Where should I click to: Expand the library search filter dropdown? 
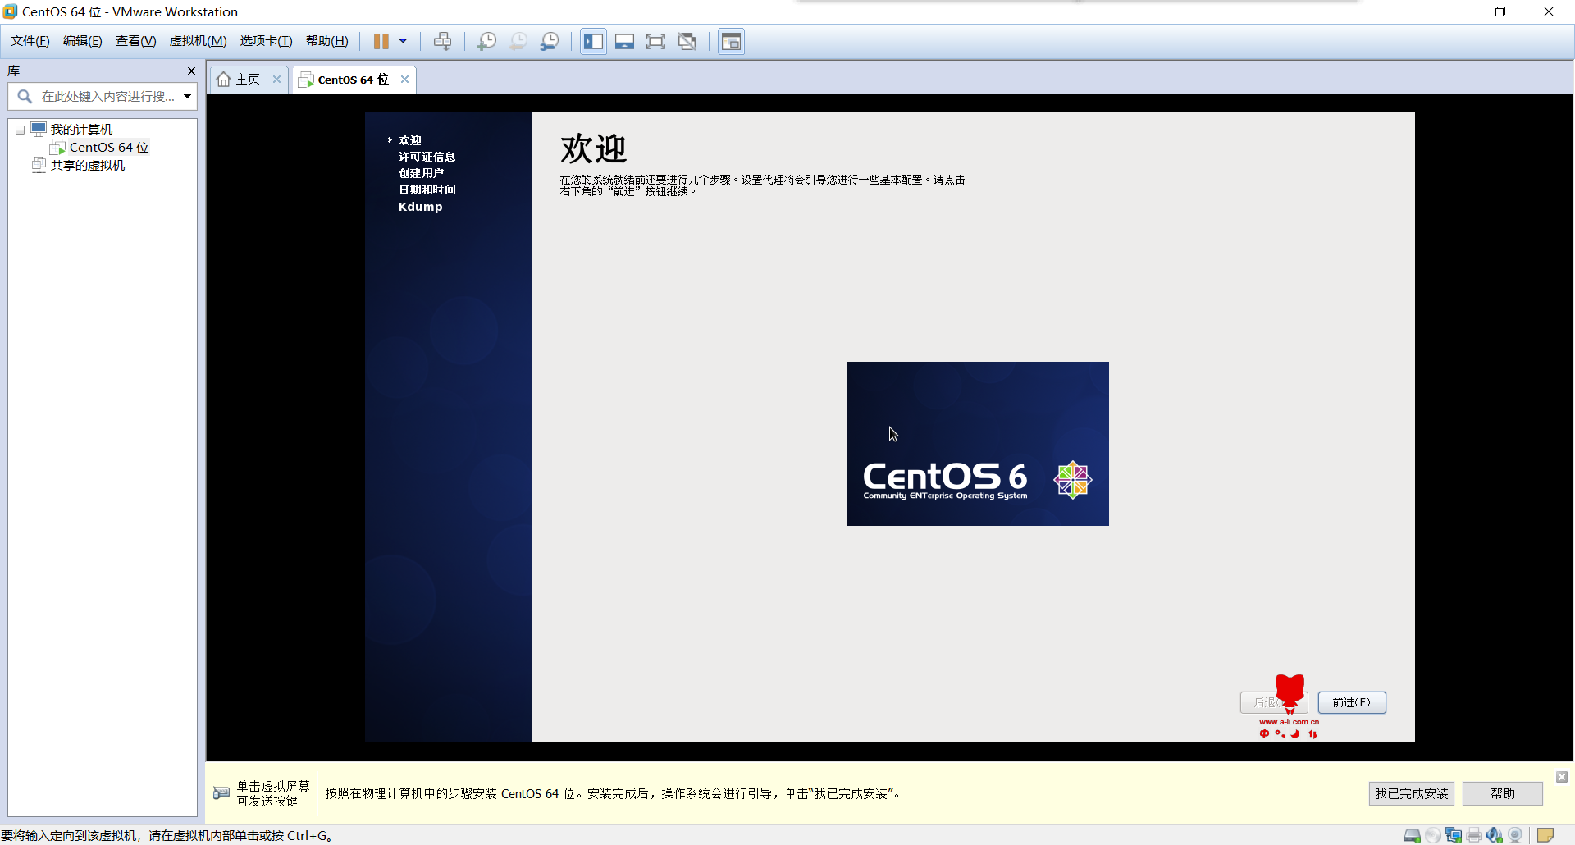pyautogui.click(x=188, y=96)
